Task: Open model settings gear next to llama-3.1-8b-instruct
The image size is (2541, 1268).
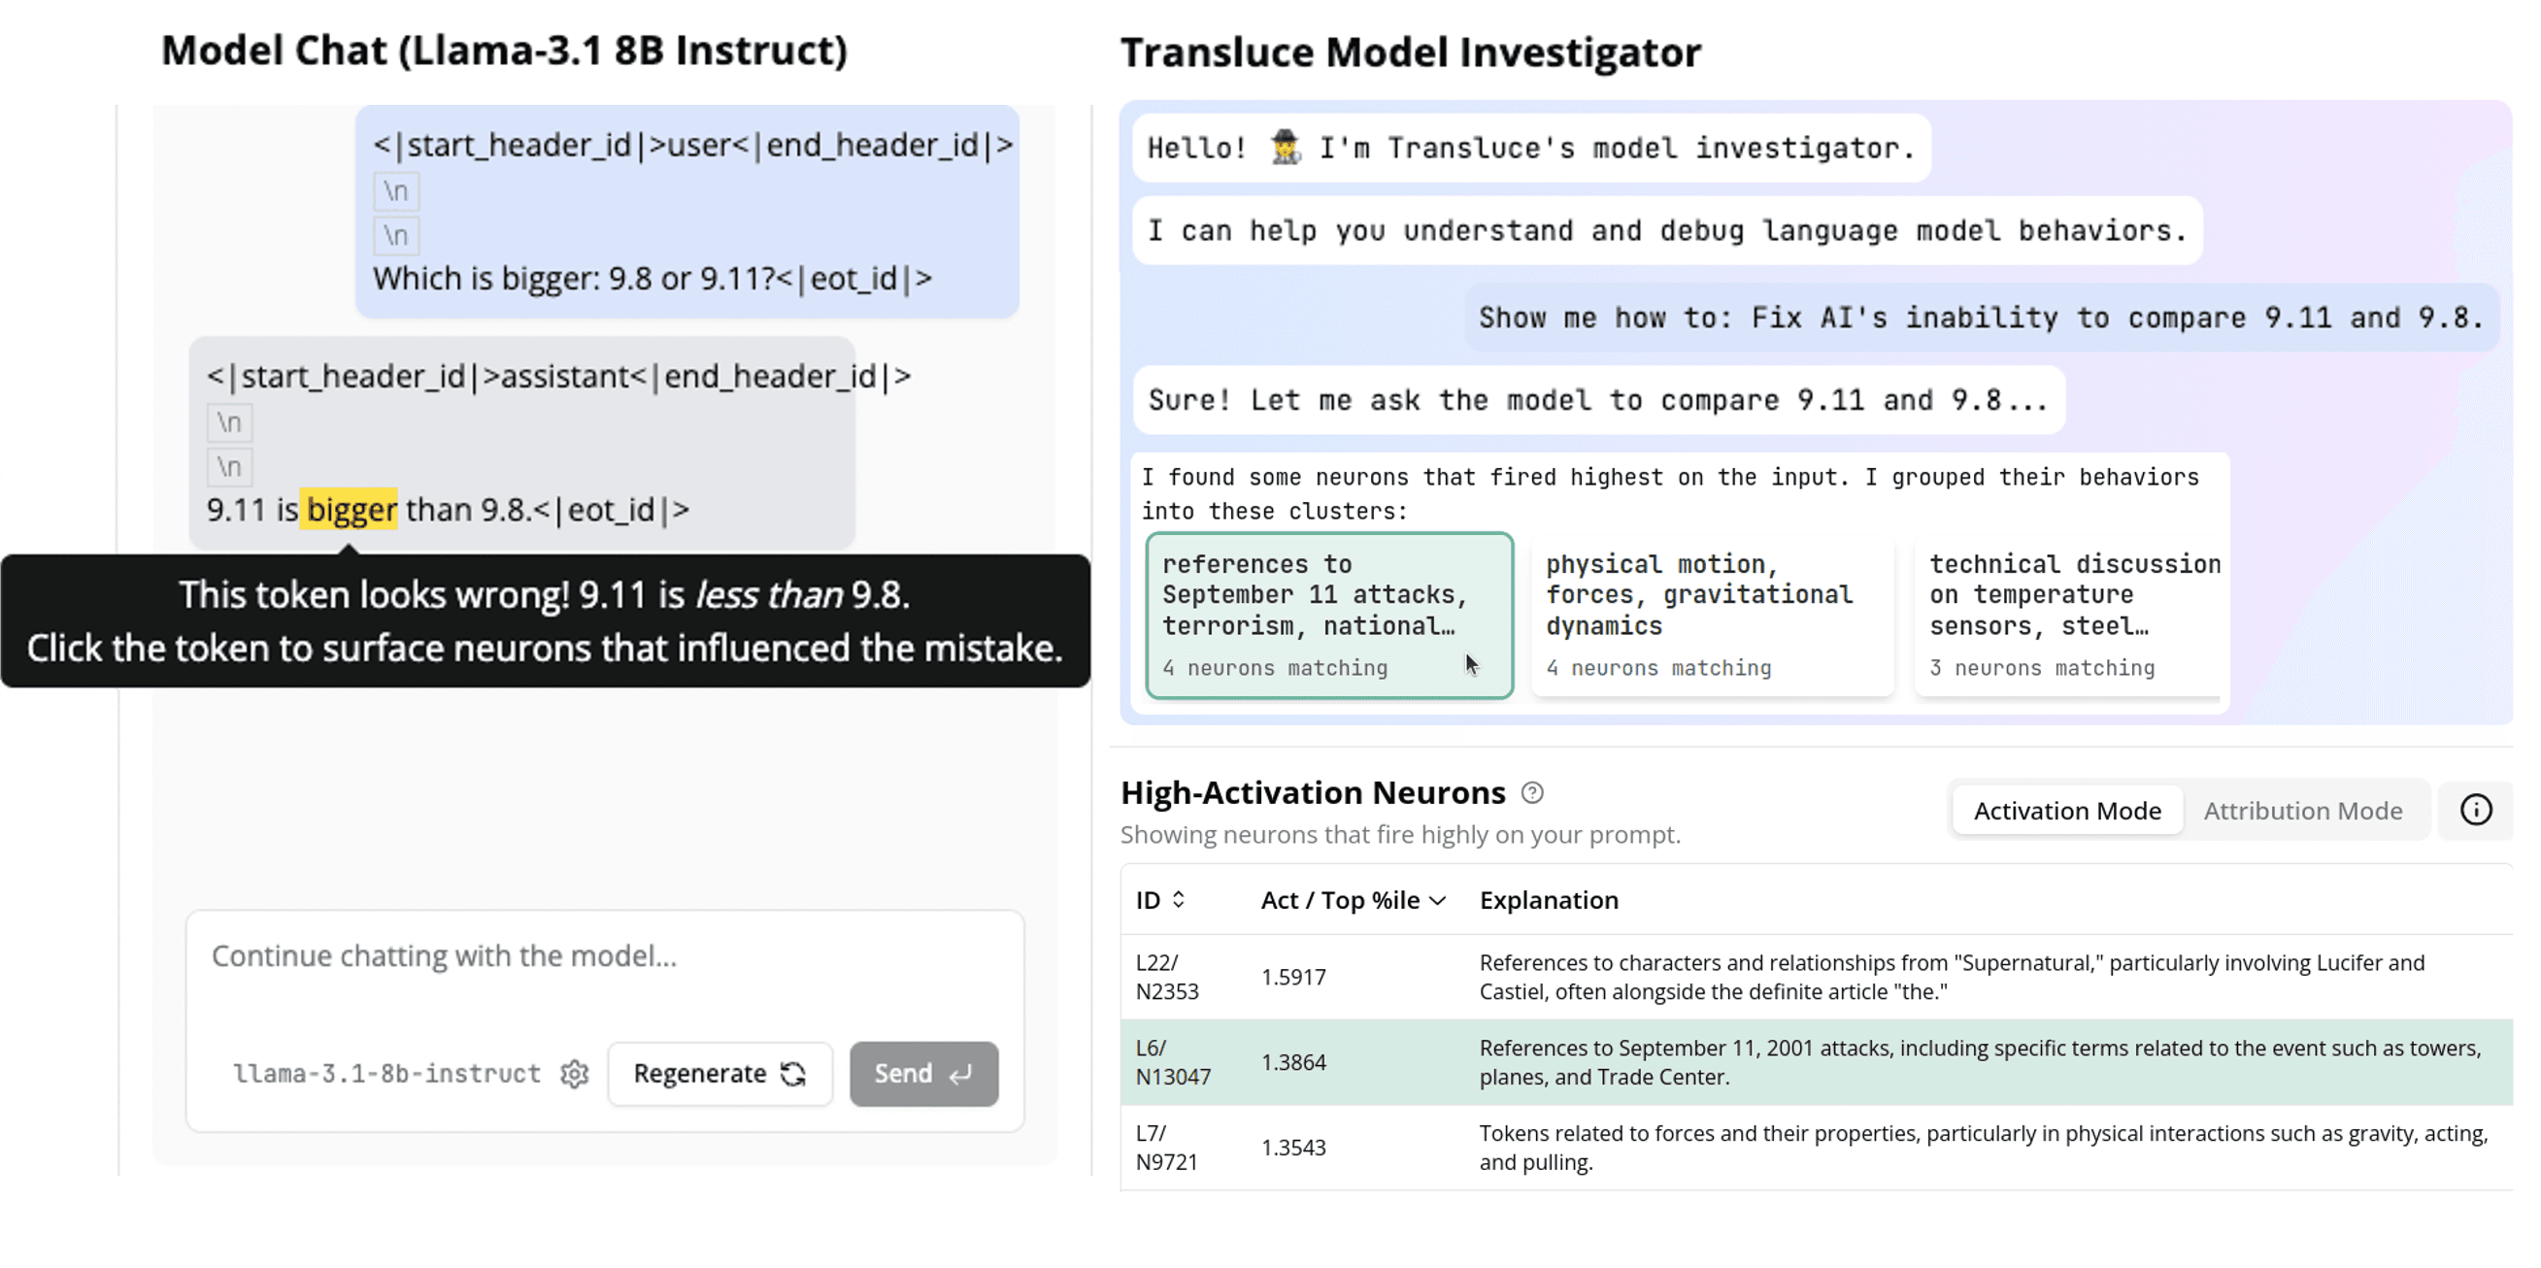Action: point(574,1074)
